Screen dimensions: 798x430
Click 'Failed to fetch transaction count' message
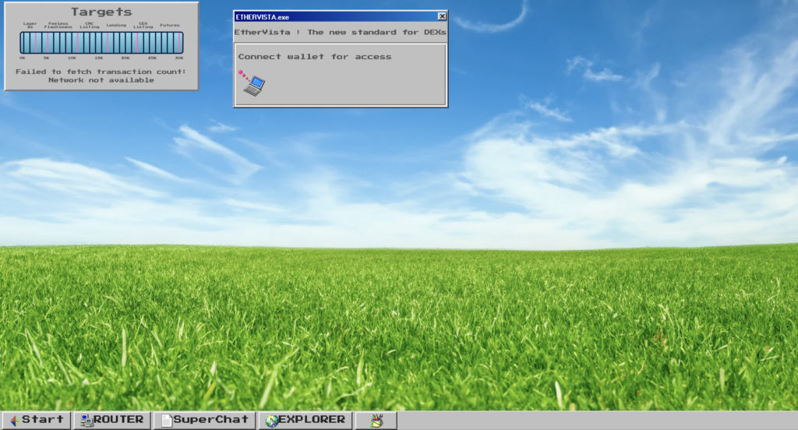101,76
